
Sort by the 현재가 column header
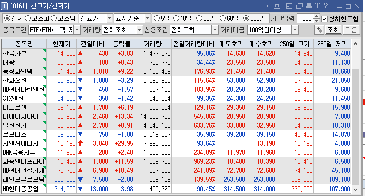point(62,44)
